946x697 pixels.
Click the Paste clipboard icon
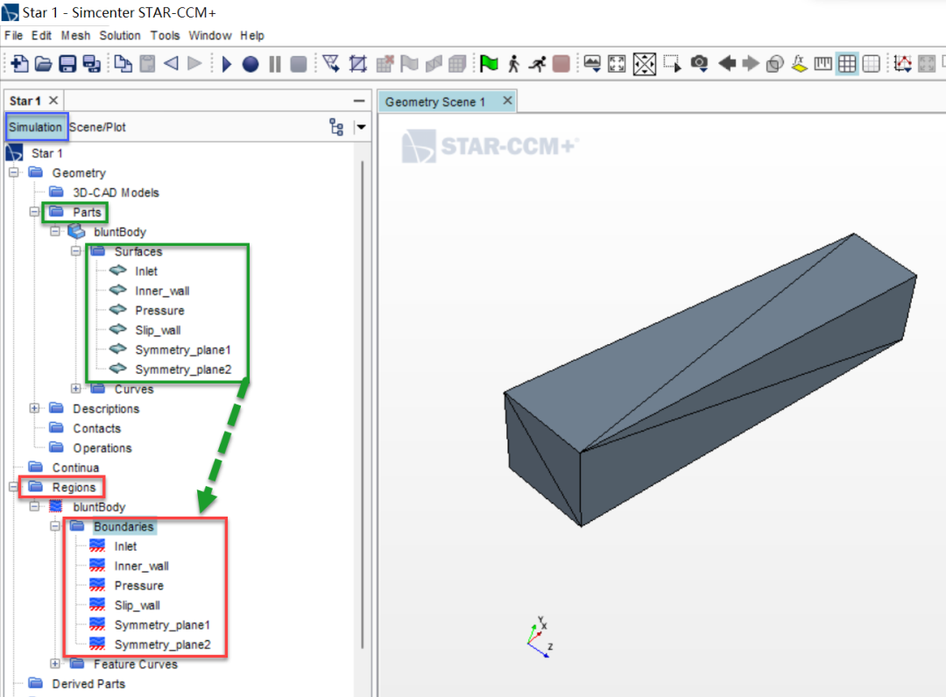[147, 63]
